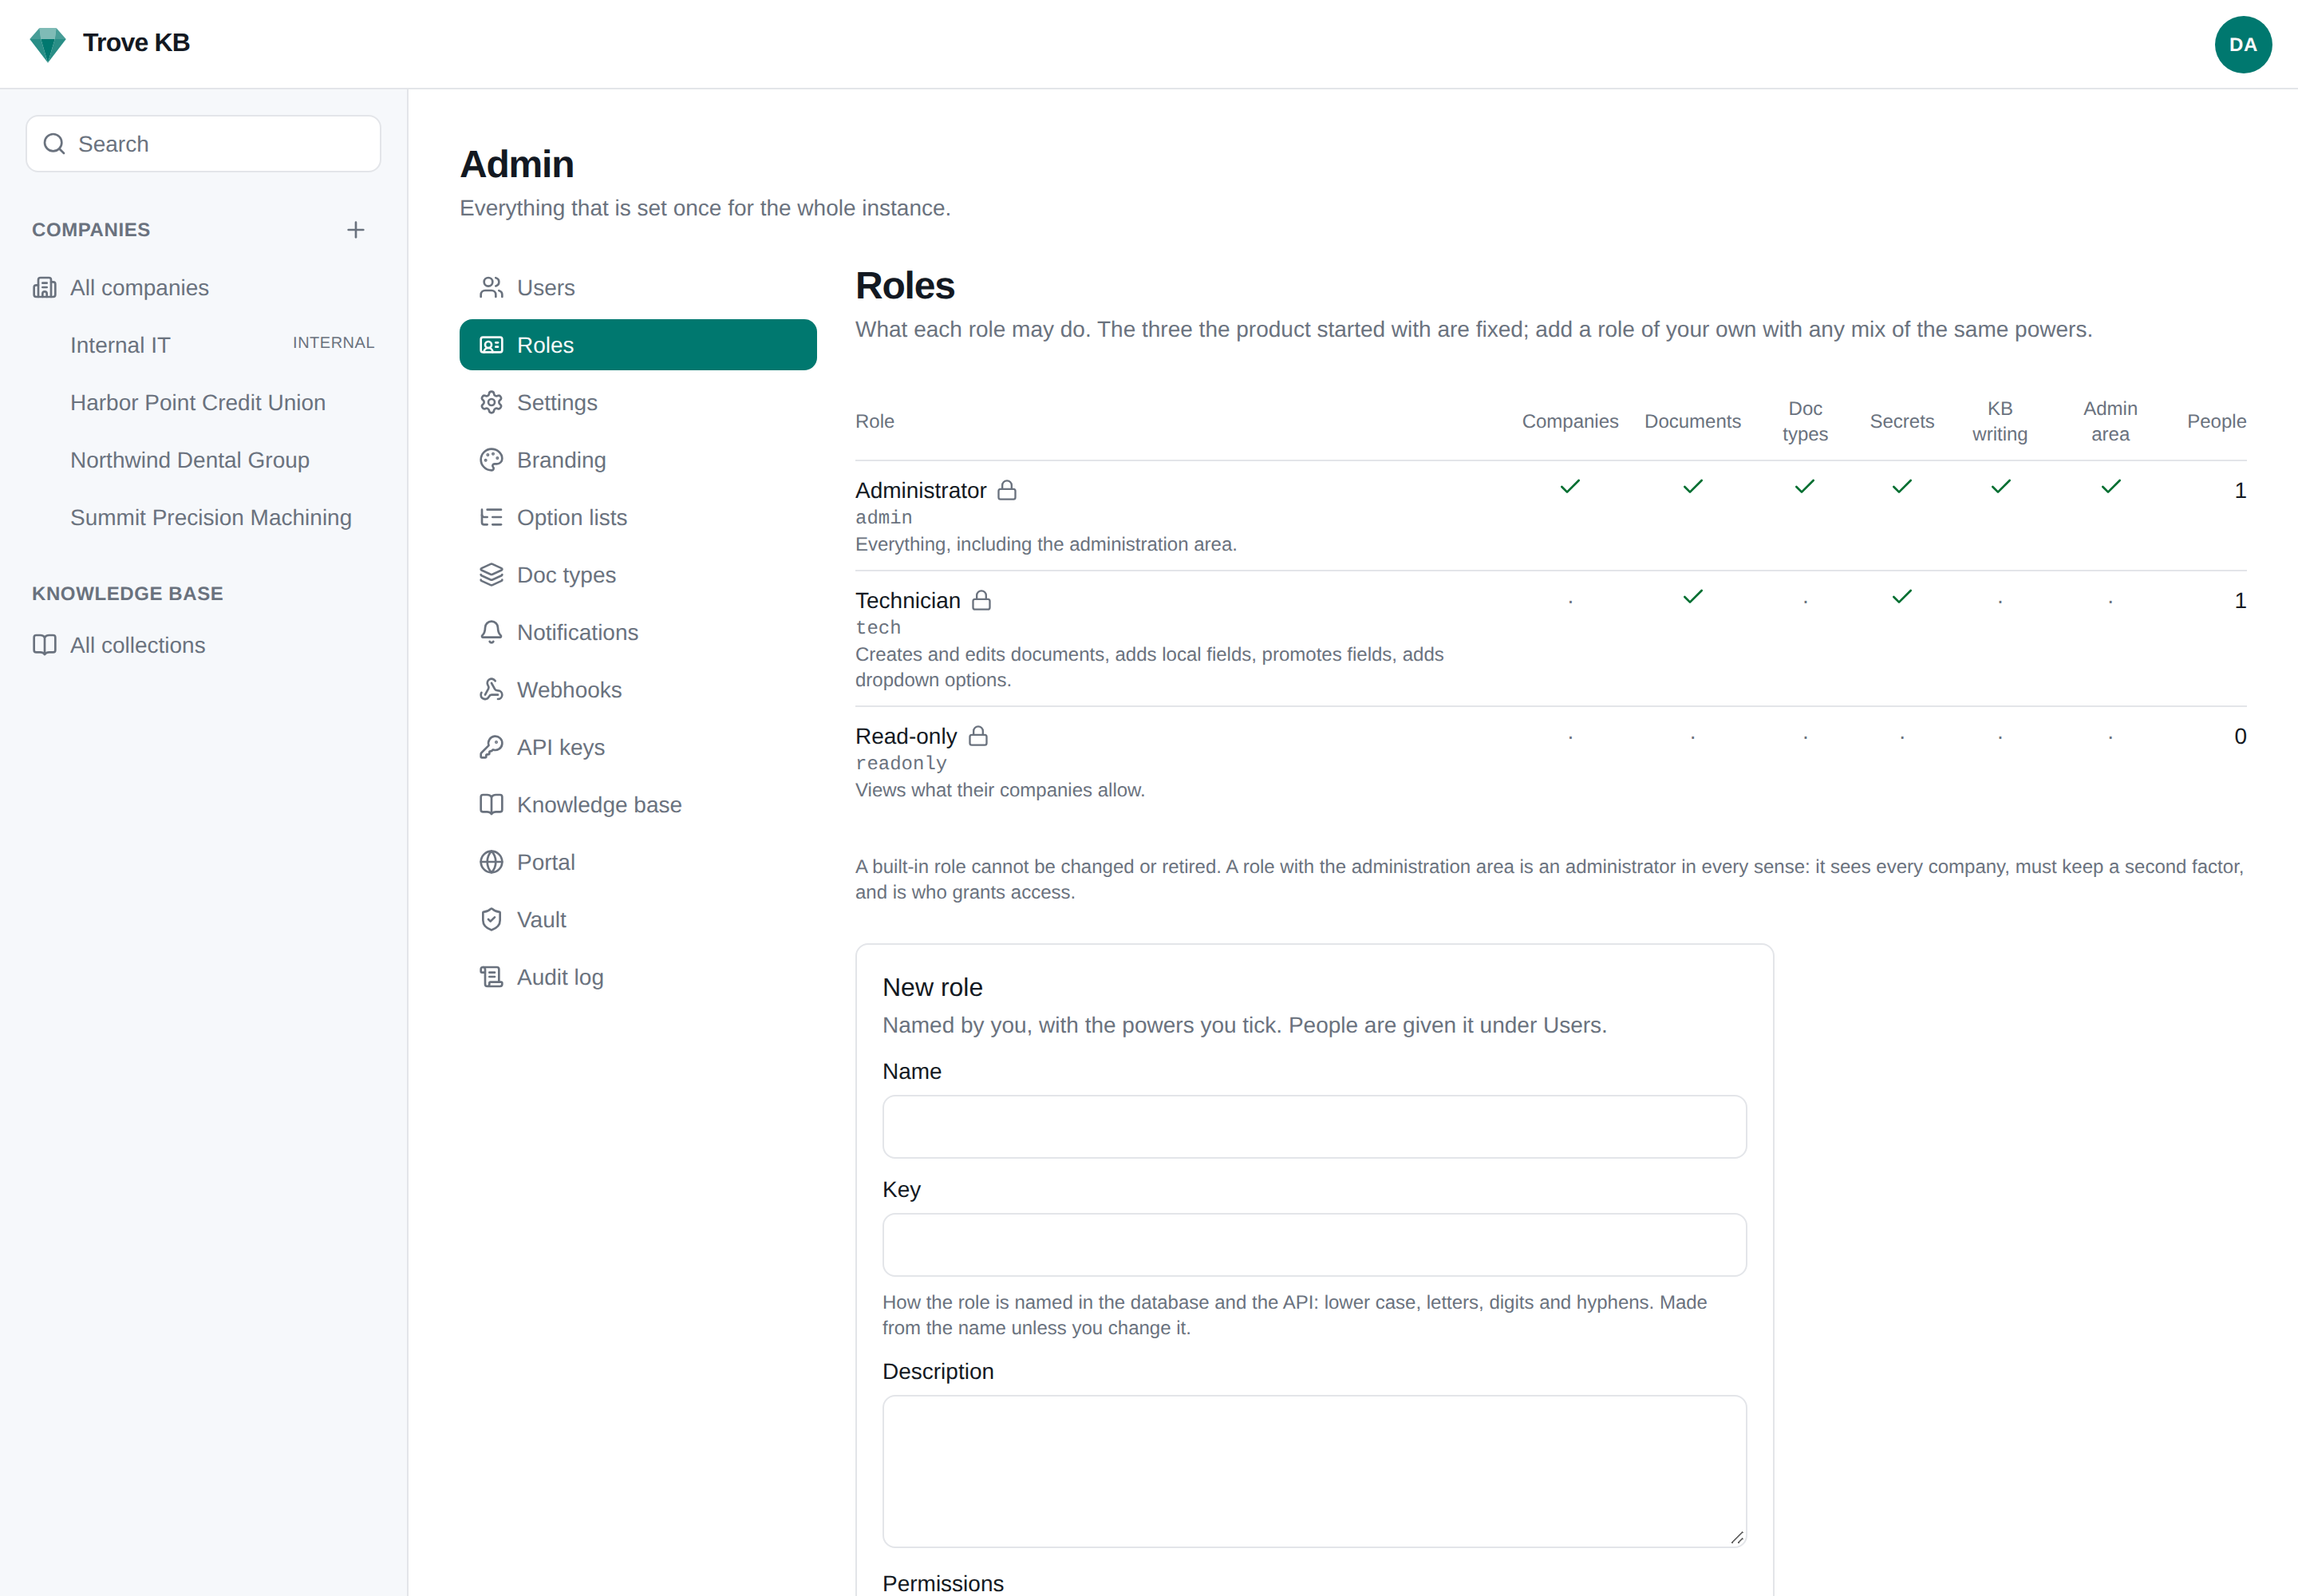Open Northwind Dental Group
The width and height of the screenshot is (2298, 1596).
point(203,460)
